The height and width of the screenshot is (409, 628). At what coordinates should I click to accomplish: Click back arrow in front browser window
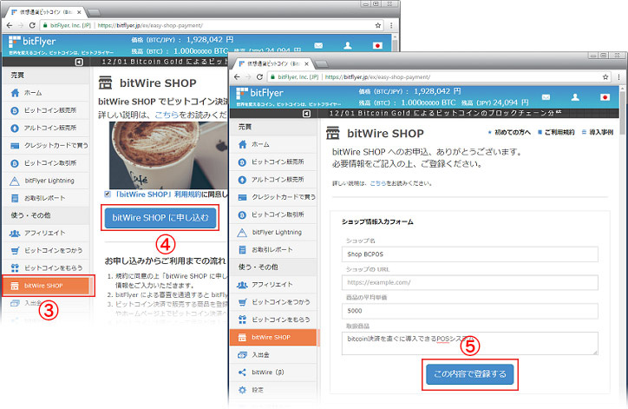[x=237, y=77]
